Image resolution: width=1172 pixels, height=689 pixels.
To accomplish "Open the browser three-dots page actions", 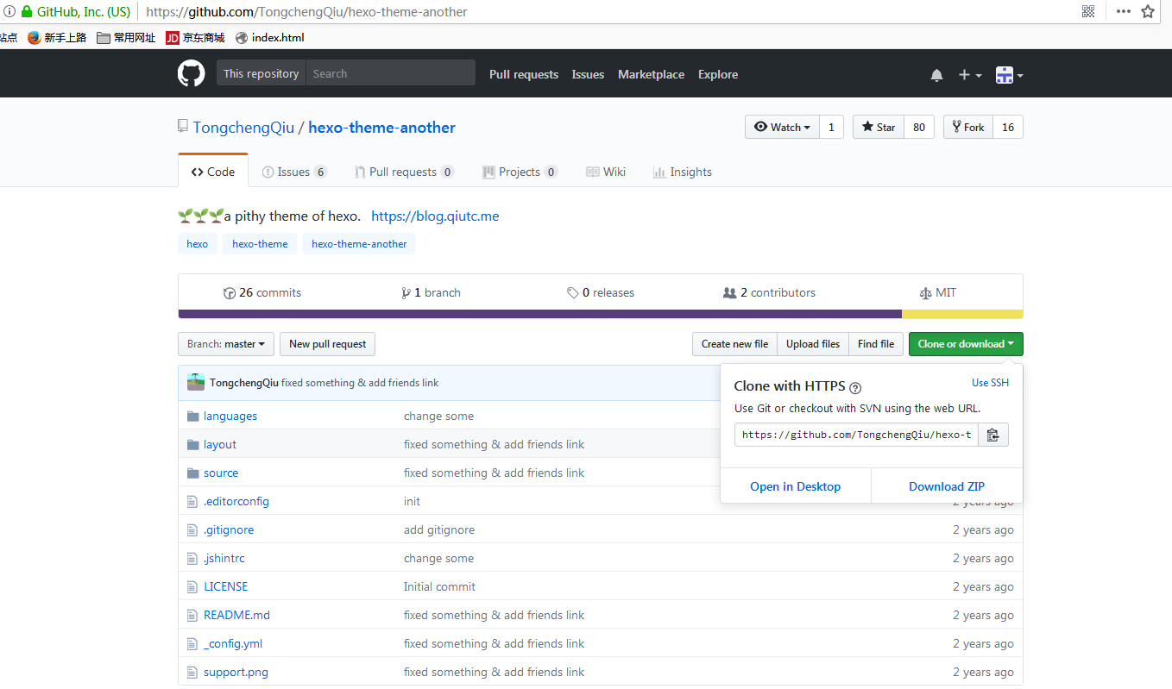I will [1123, 11].
